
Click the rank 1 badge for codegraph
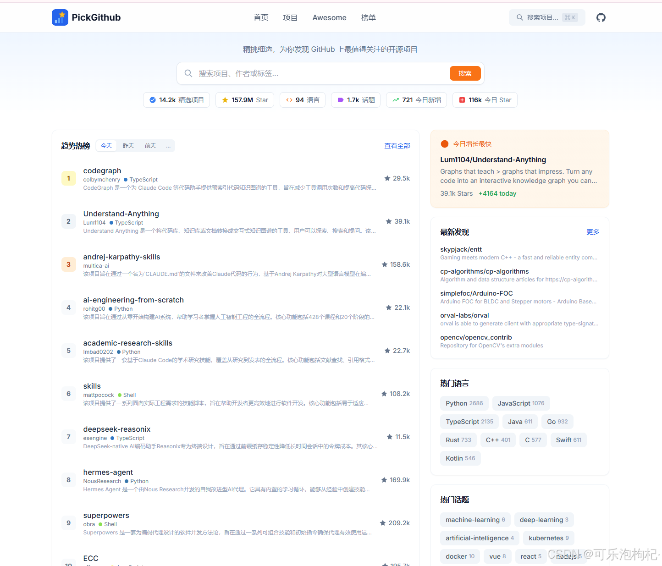(x=69, y=178)
